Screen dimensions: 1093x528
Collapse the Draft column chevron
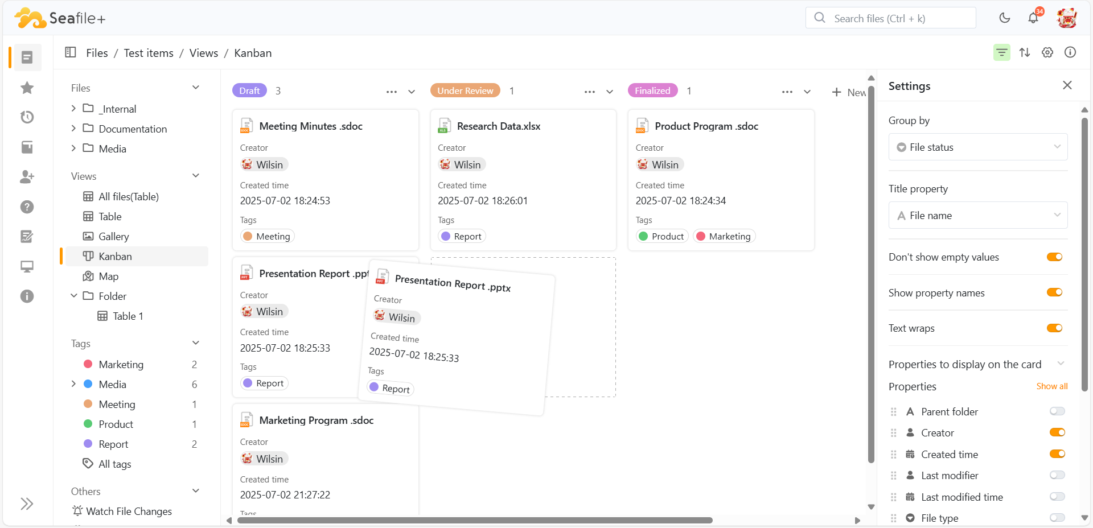[x=412, y=91]
